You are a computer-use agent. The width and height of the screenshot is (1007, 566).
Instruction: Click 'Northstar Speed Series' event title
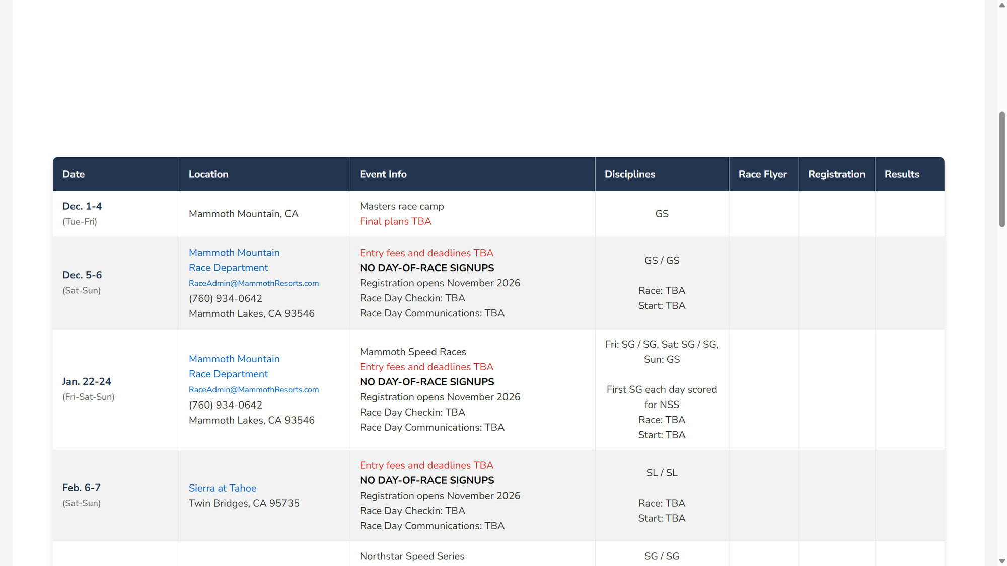[412, 556]
